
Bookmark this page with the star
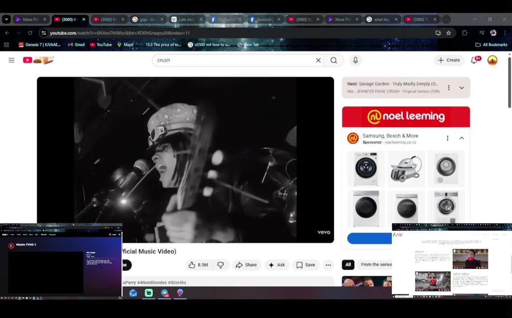[x=449, y=33]
